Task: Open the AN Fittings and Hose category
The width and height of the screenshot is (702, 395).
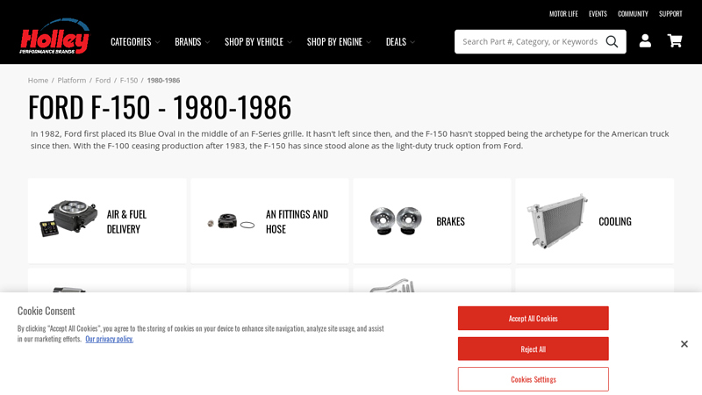Action: [297, 221]
